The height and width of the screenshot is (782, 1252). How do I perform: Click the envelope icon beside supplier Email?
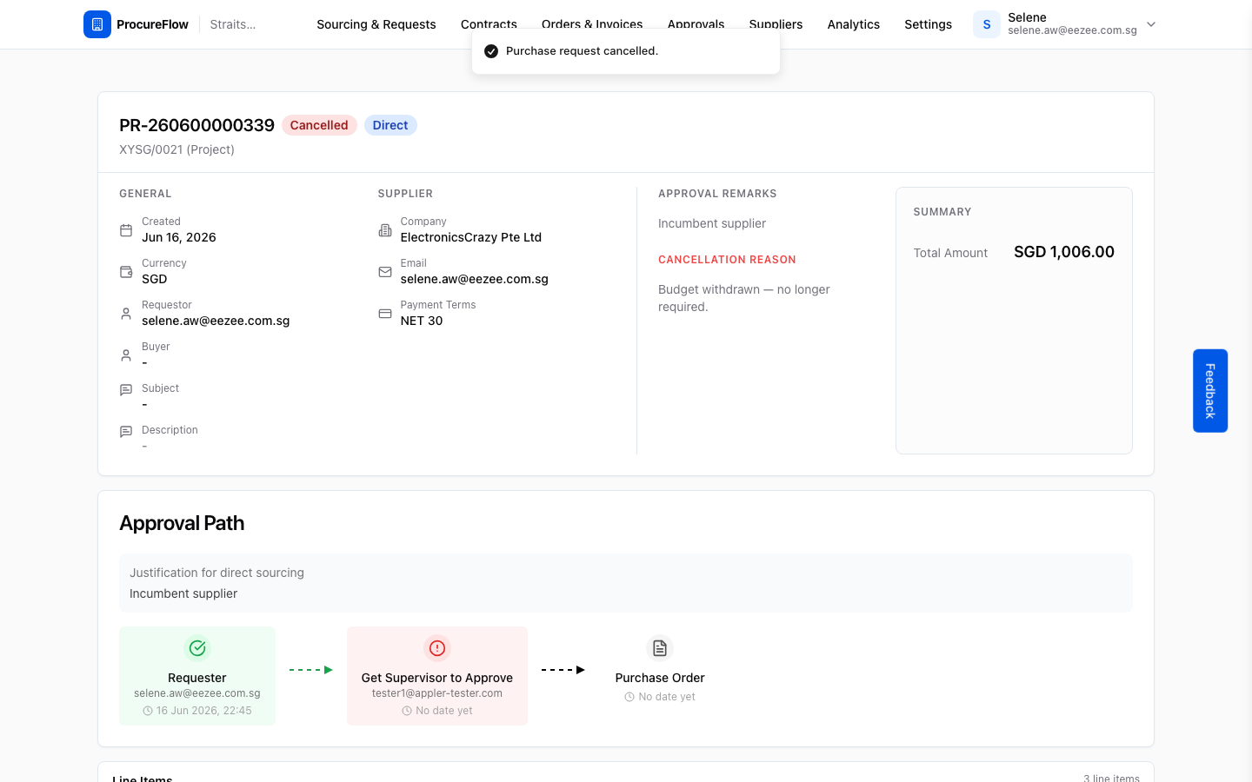pyautogui.click(x=385, y=272)
